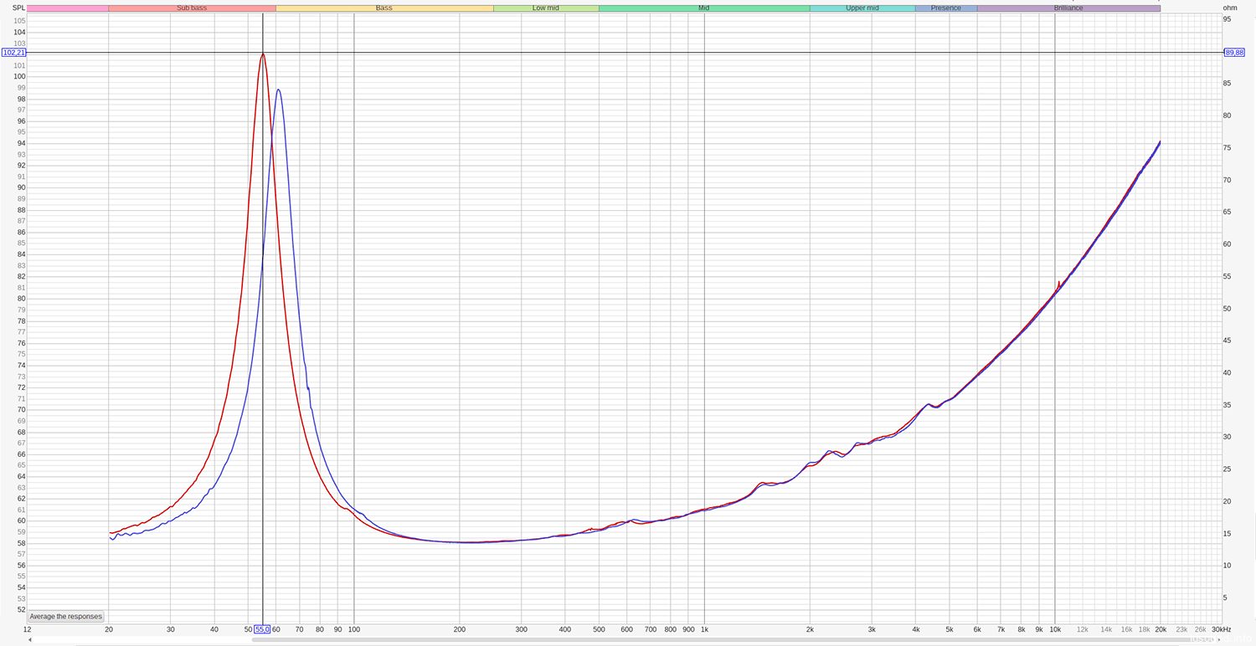
Task: Click the 105 SPL axis tick label
Action: pos(19,20)
